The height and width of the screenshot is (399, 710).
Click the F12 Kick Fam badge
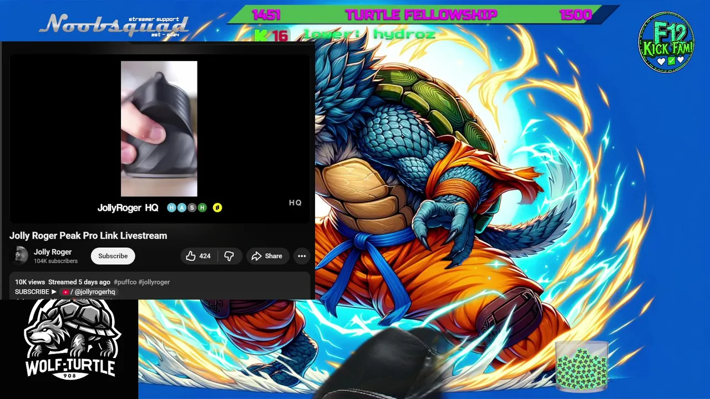(667, 42)
